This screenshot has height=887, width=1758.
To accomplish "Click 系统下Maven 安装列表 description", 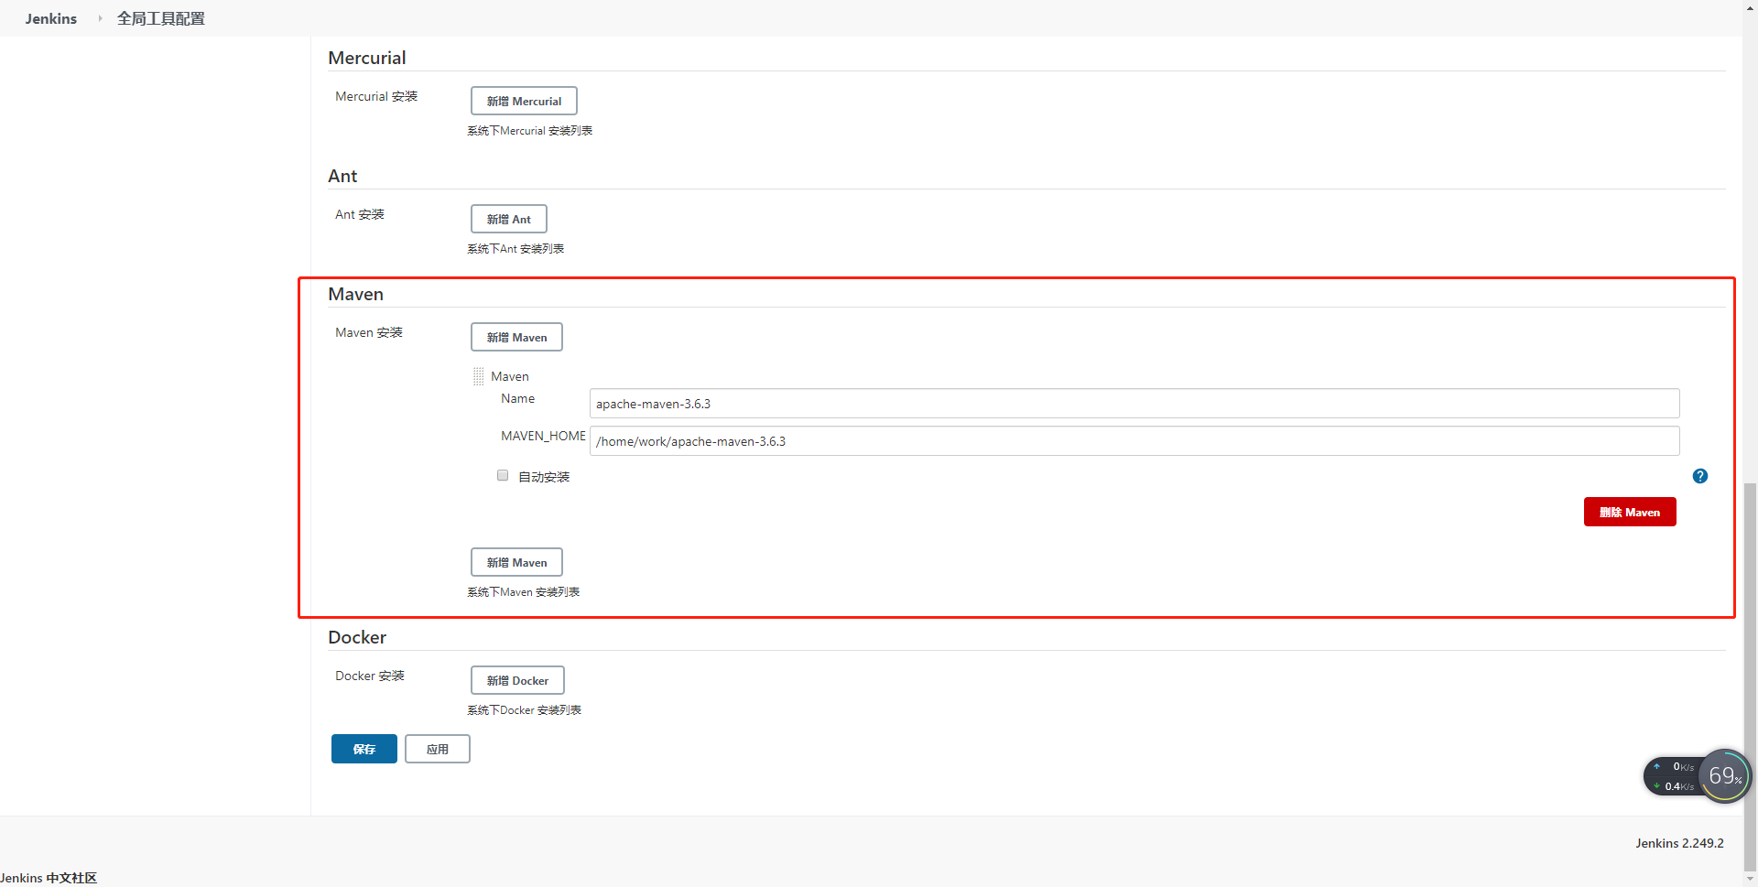I will coord(524,592).
